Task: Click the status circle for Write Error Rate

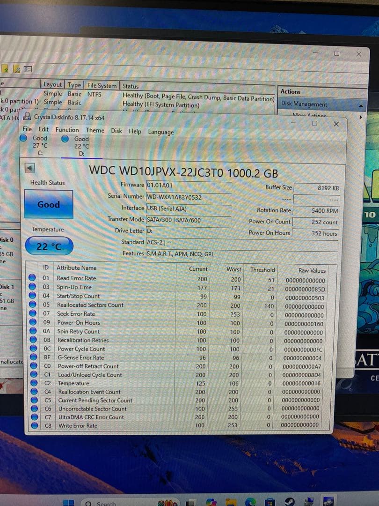Action: pos(35,425)
